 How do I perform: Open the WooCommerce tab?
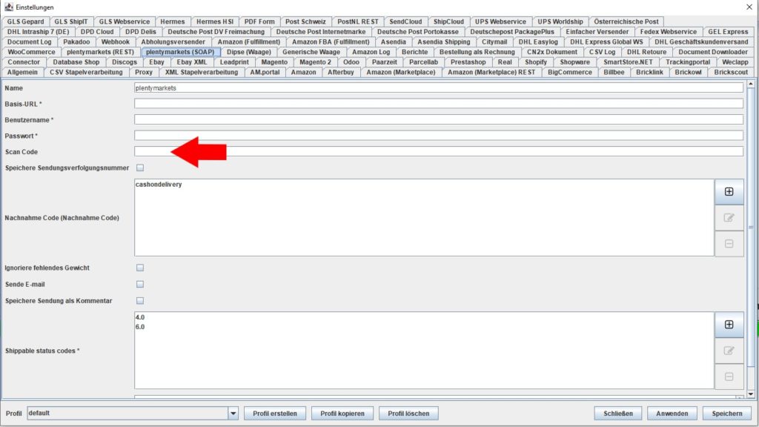(x=31, y=52)
